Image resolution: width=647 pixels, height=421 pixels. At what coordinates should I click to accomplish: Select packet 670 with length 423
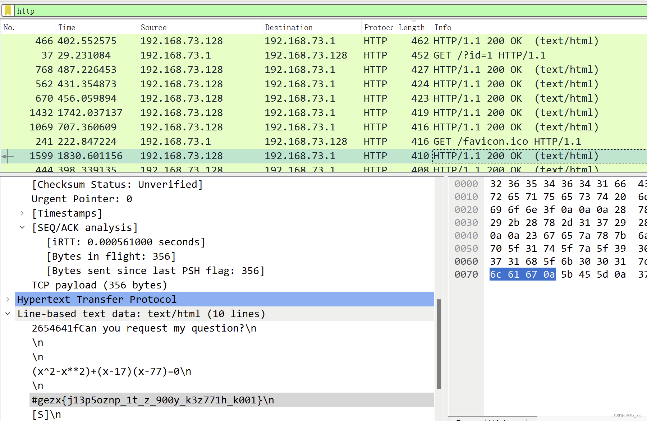tap(323, 98)
